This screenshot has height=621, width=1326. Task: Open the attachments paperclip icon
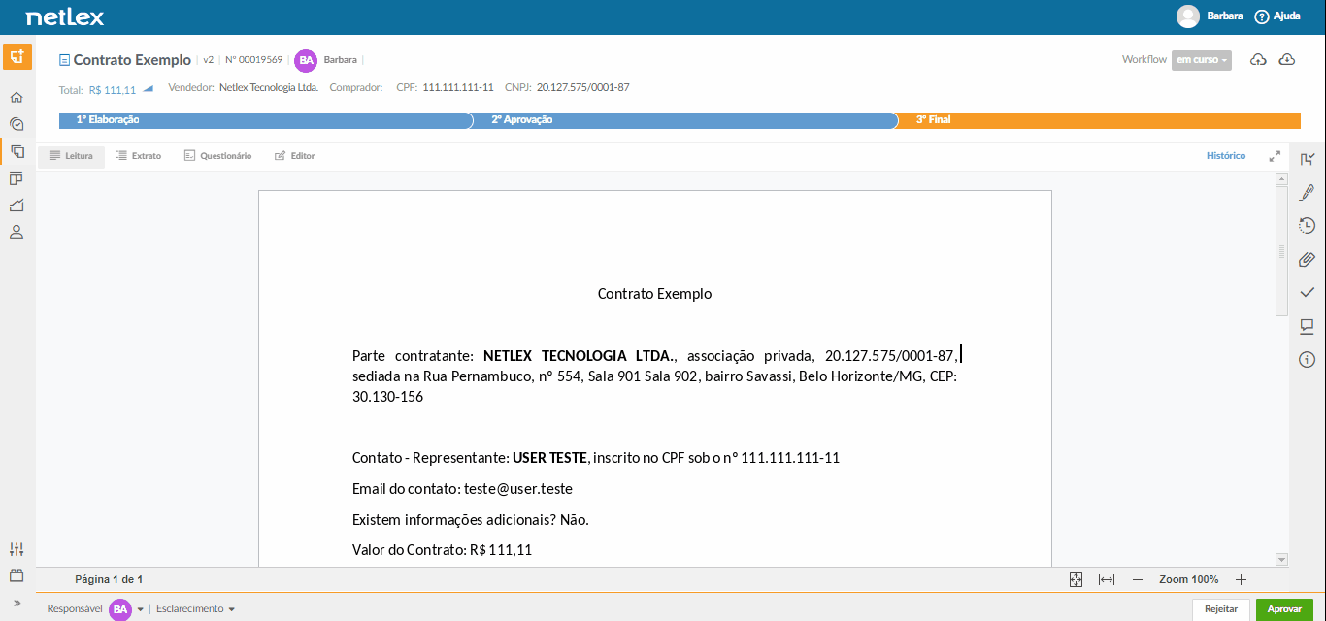click(1308, 259)
